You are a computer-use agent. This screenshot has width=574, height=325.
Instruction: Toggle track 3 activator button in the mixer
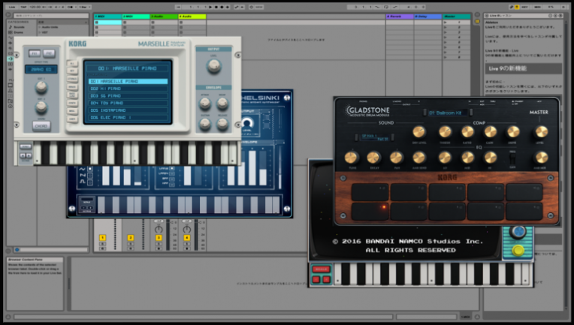coord(158,237)
